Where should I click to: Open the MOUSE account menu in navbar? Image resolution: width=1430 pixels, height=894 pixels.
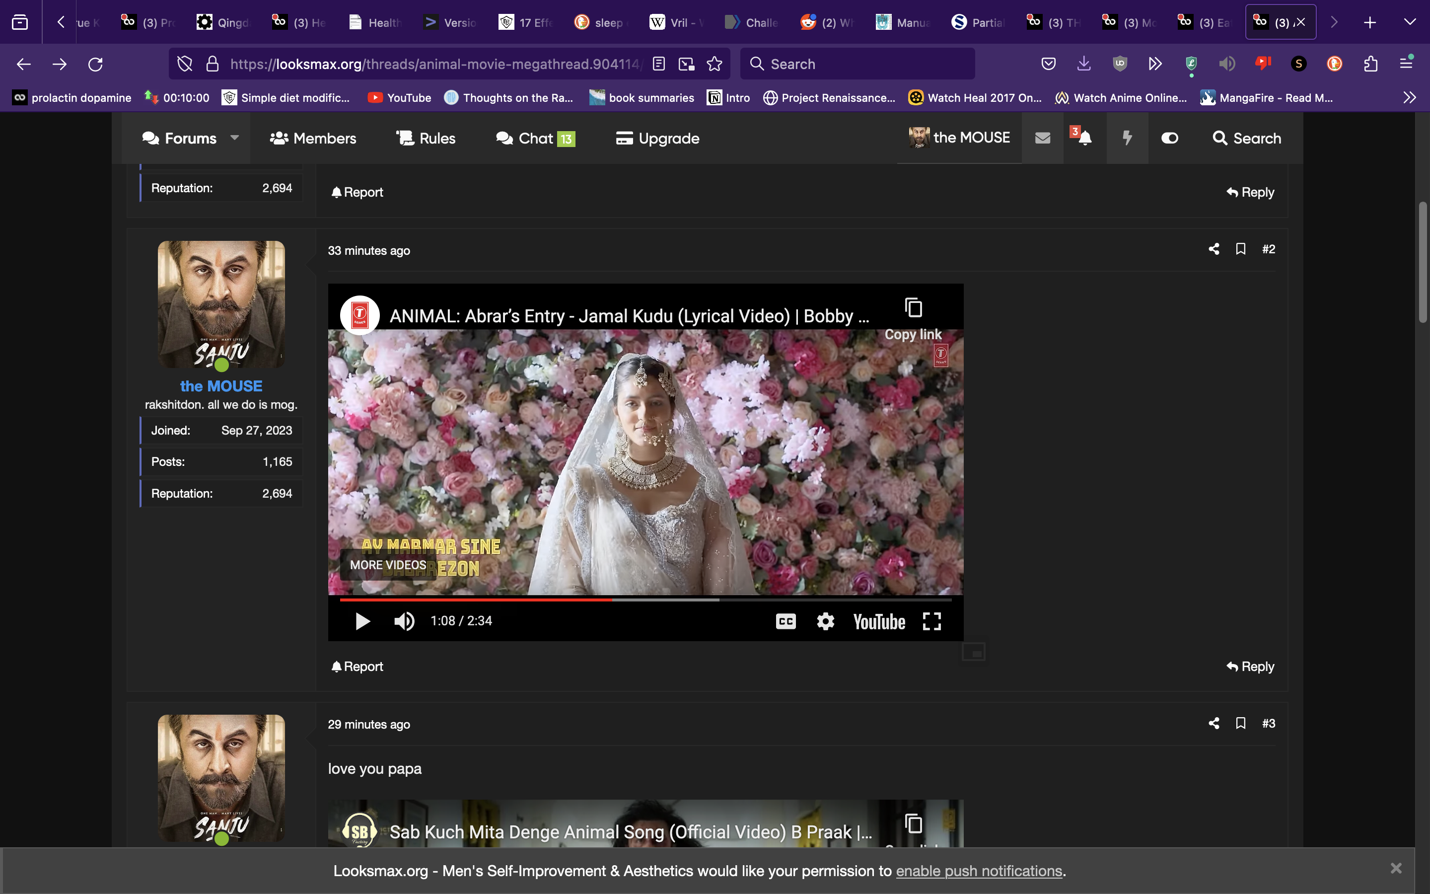pos(960,138)
